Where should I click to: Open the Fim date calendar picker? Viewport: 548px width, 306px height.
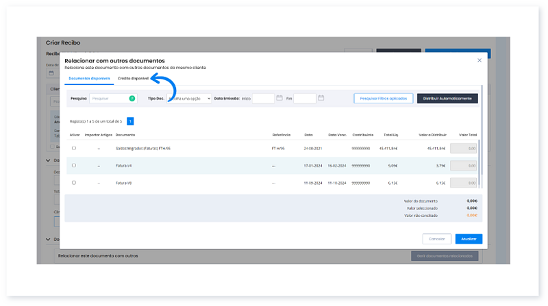[x=321, y=99]
